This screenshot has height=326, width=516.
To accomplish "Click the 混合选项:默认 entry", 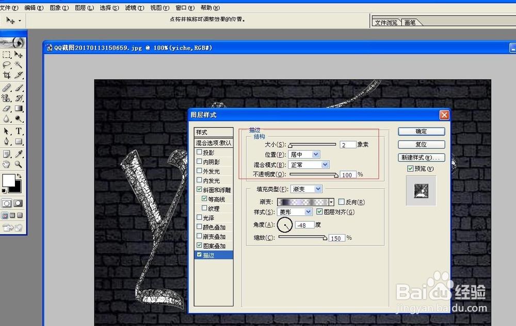I will point(214,143).
